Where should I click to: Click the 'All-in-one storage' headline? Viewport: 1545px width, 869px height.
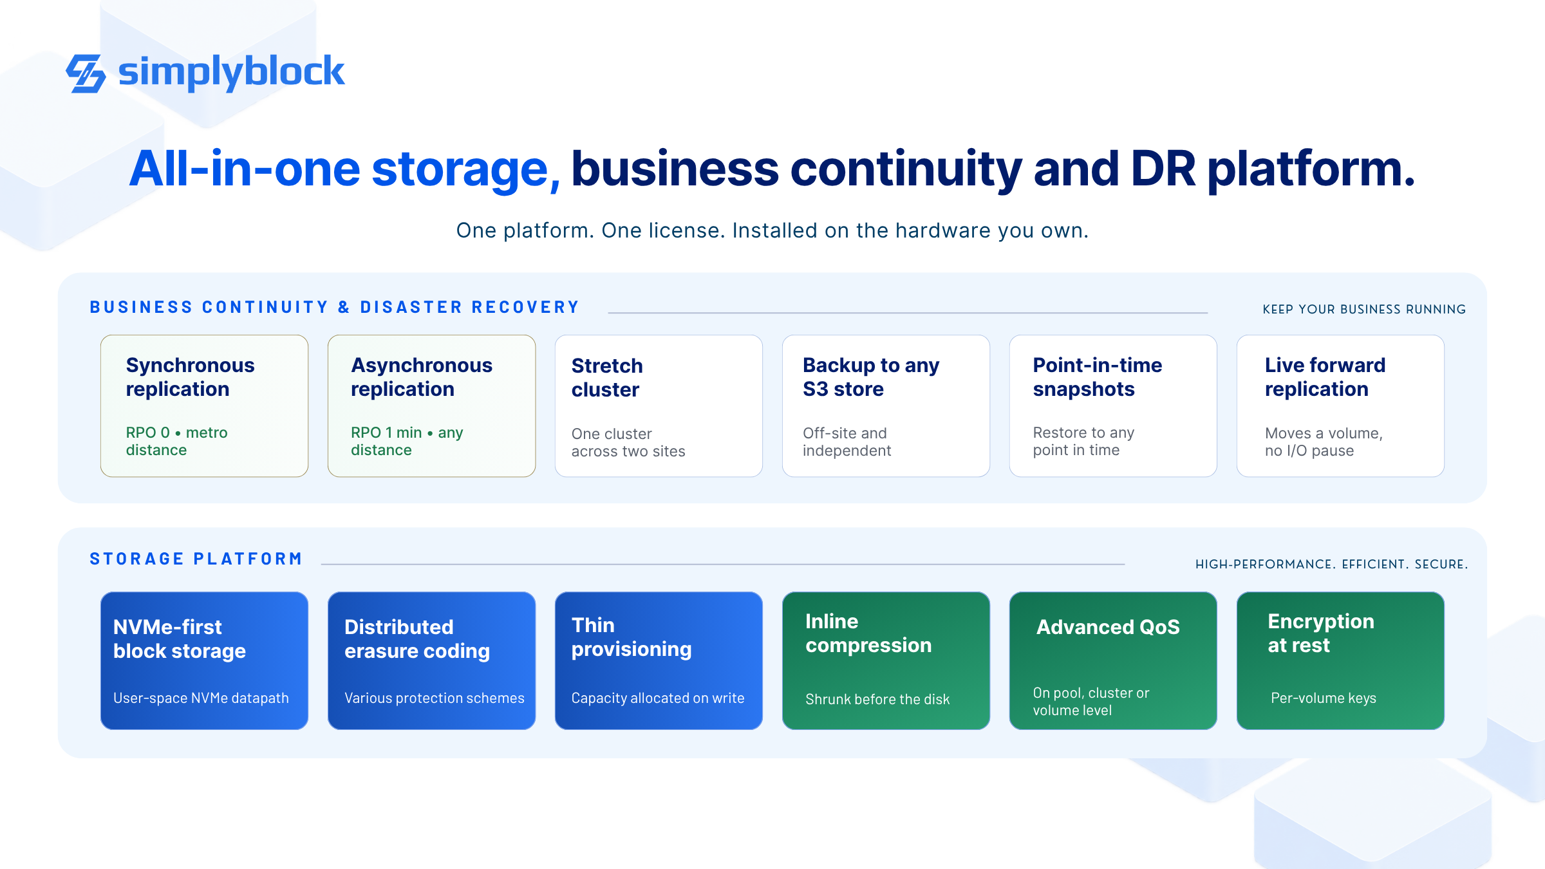pos(345,169)
